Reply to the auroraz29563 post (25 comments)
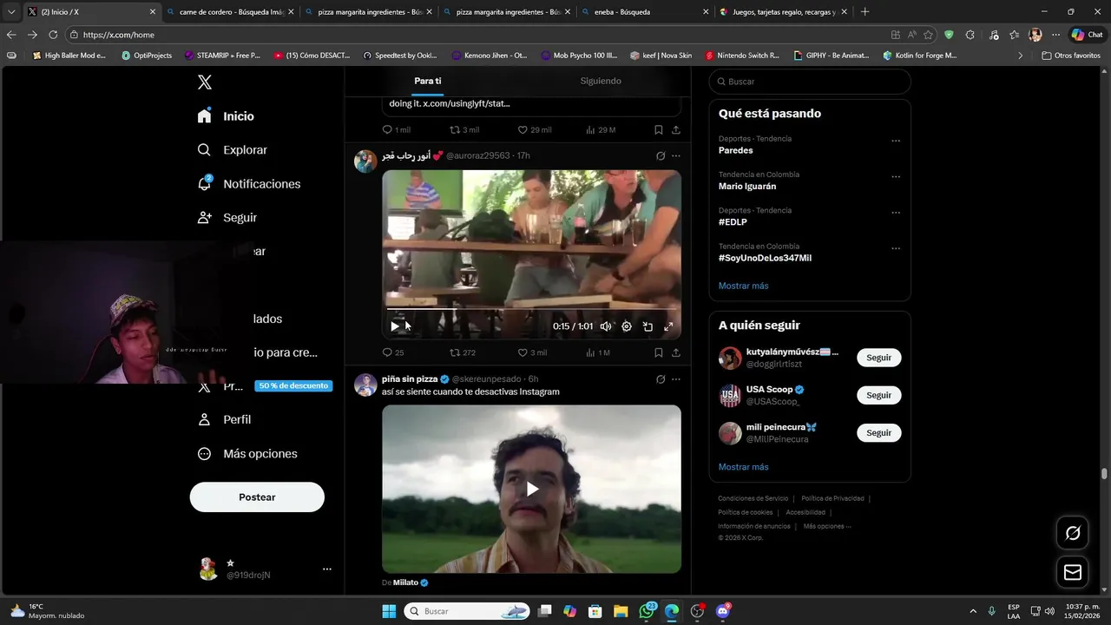Viewport: 1111px width, 625px height. click(393, 352)
